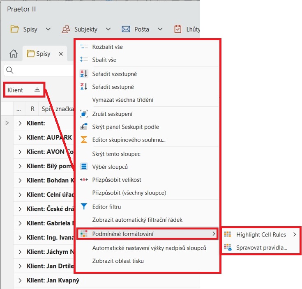Open Highlight Cell Rules submenu
Image resolution: width=302 pixels, height=289 pixels.
261,235
